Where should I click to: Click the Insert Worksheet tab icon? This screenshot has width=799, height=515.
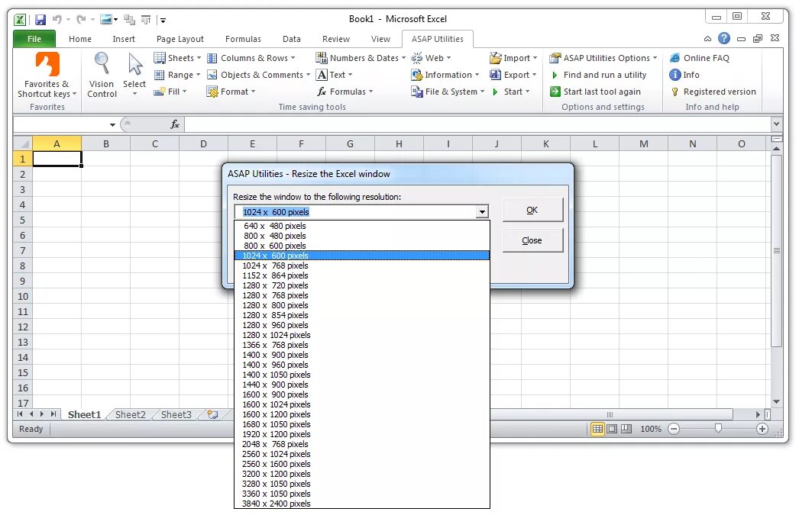212,415
